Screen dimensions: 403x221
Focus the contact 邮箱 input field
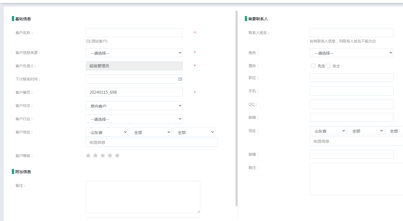pyautogui.click(x=352, y=117)
